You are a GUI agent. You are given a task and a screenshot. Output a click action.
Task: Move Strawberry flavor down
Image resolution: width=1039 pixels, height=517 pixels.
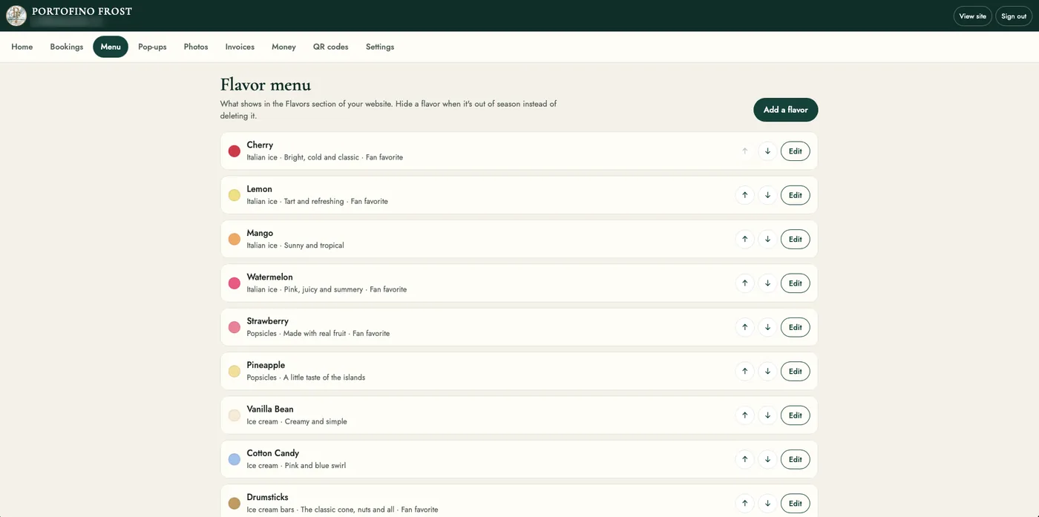[767, 327]
